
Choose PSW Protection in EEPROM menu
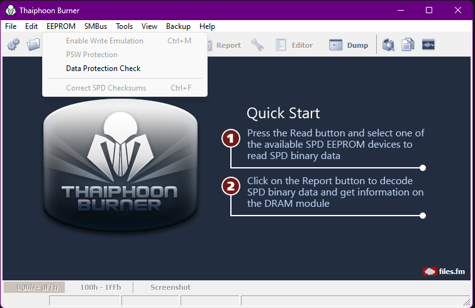pos(125,55)
